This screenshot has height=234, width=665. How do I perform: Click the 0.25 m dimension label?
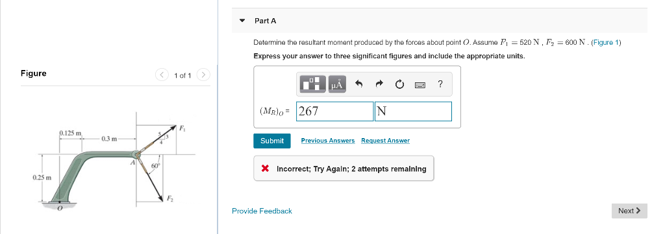(x=42, y=177)
